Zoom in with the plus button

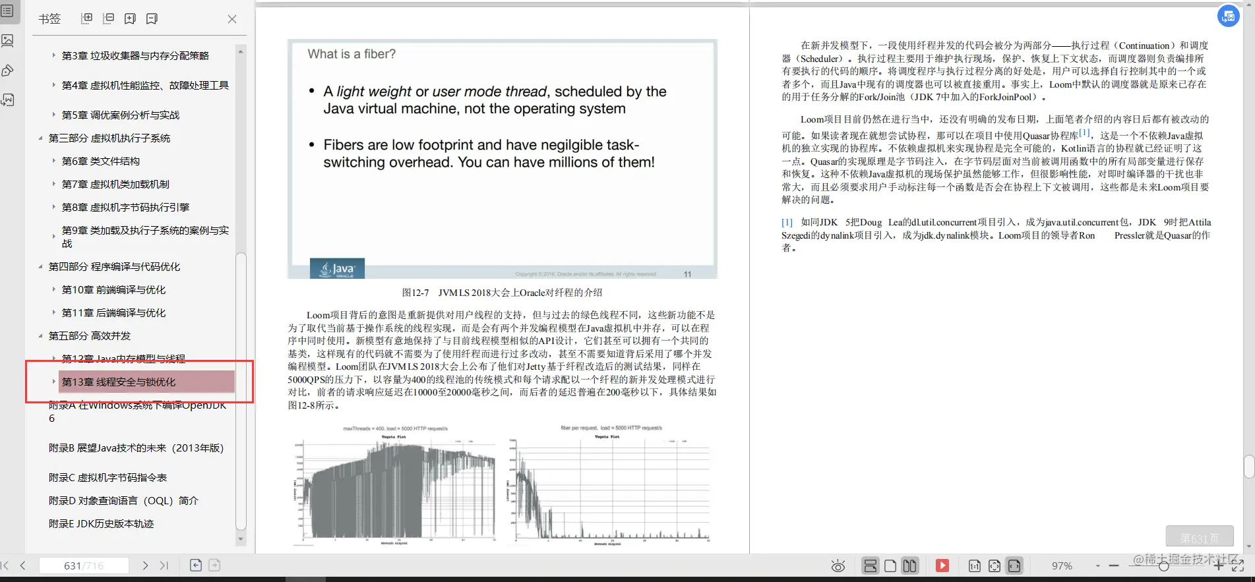click(x=1219, y=566)
